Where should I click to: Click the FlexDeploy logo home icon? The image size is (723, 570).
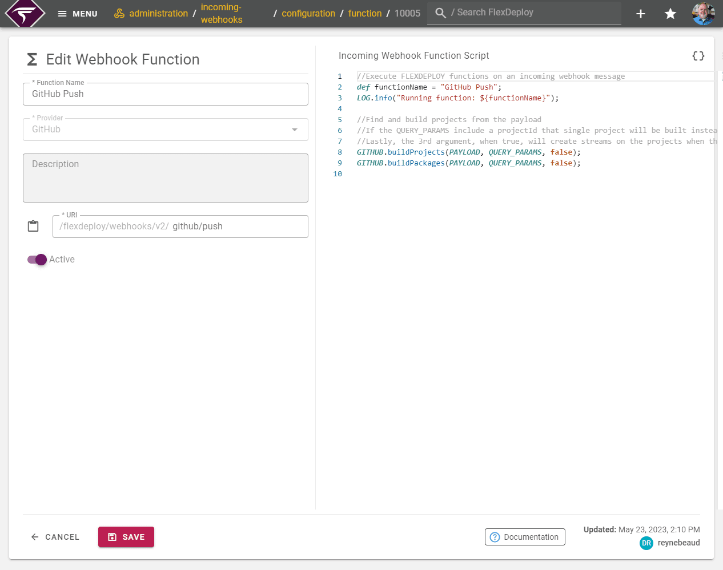click(x=25, y=13)
